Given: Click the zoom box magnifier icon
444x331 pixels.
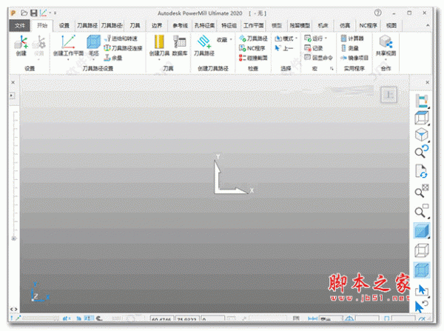Looking at the screenshot, I should tap(422, 211).
